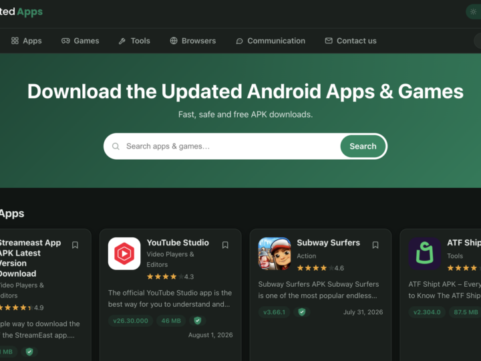The width and height of the screenshot is (481, 361).
Task: Click the July 31, 2026 date
Action: pos(363,312)
